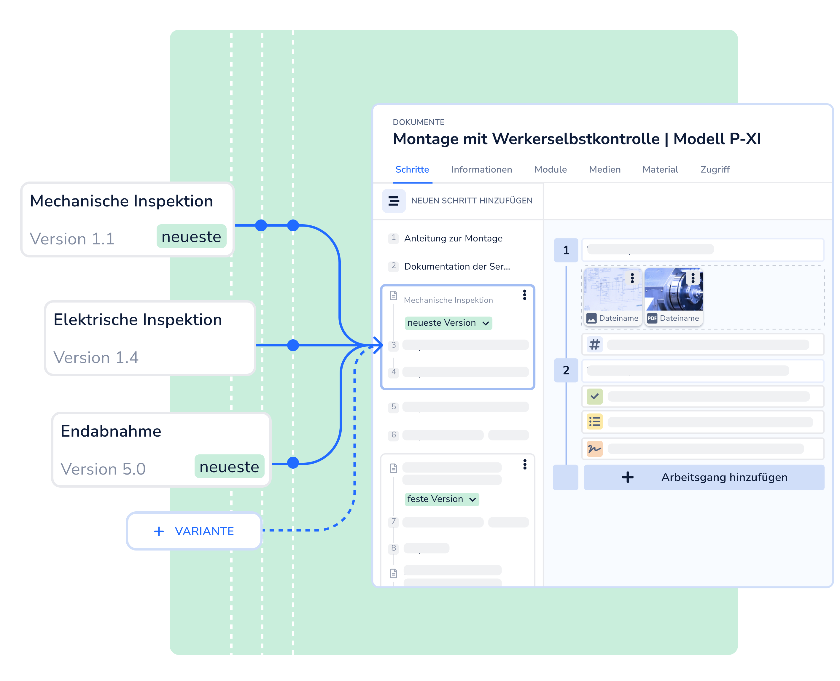Screen dimensions: 840x681
Task: Open three-dot menu of Mechanische Inspektion module
Action: click(x=524, y=295)
